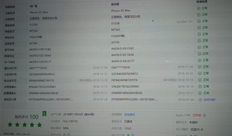Image resolution: width=232 pixels, height=136 pixels.
Task: Select the factory-value mainboard serial G2C84430EPMJNFCC
Action: tap(42, 74)
